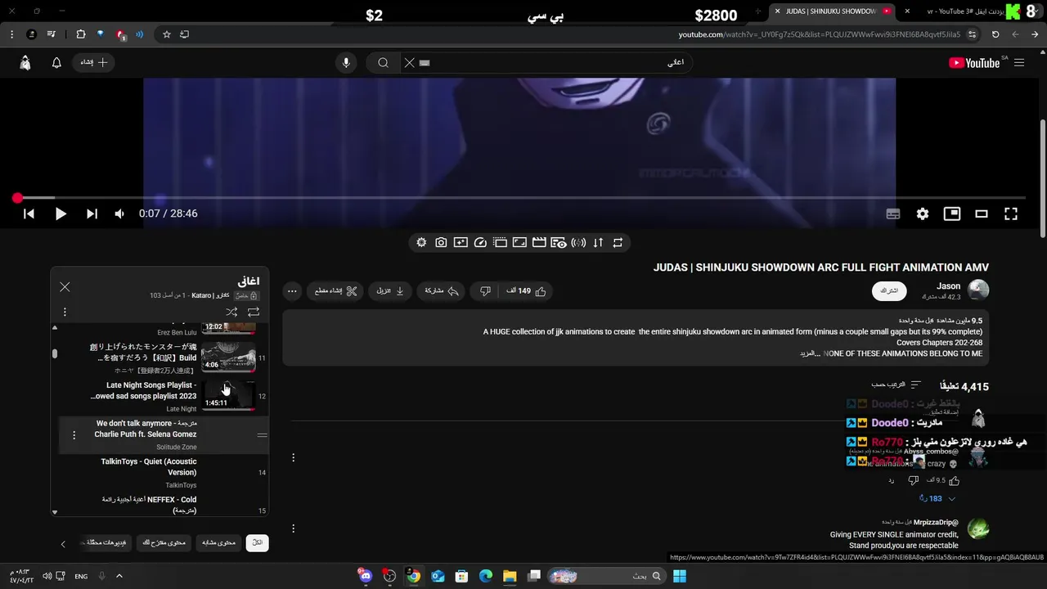This screenshot has width=1047, height=589.
Task: Download the video
Action: pos(390,290)
